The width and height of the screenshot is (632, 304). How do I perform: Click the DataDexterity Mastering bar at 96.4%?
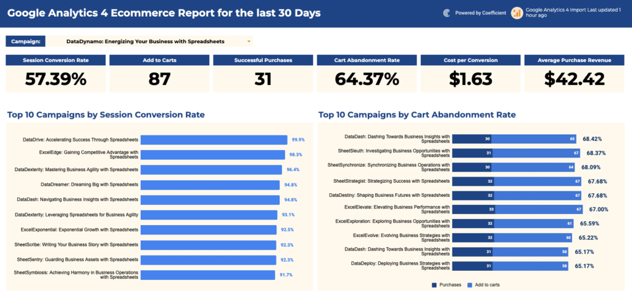(211, 170)
